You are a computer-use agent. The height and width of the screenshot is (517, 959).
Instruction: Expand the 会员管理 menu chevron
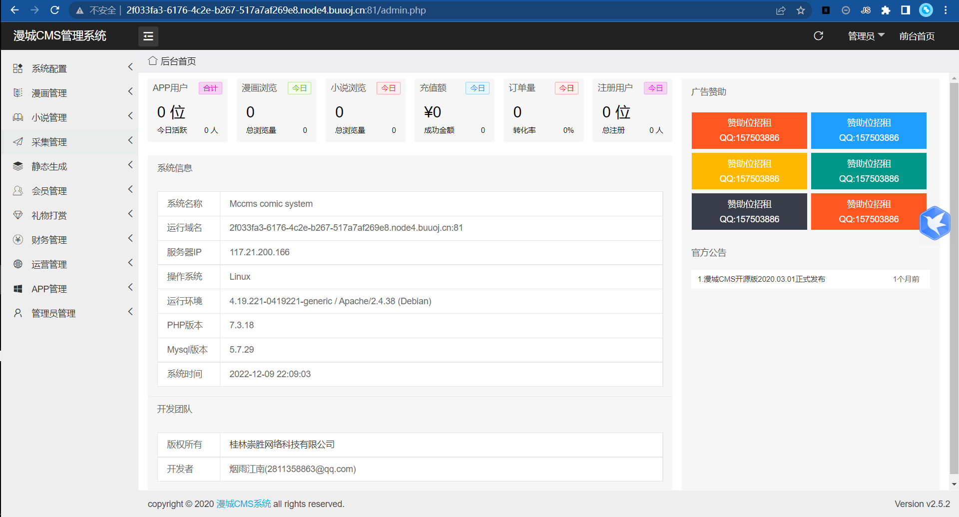click(x=130, y=189)
